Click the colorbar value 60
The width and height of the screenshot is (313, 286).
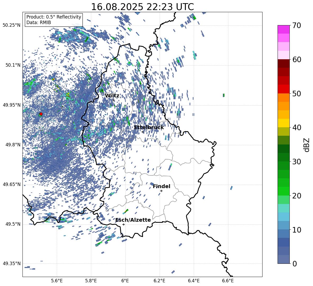[x=296, y=60]
